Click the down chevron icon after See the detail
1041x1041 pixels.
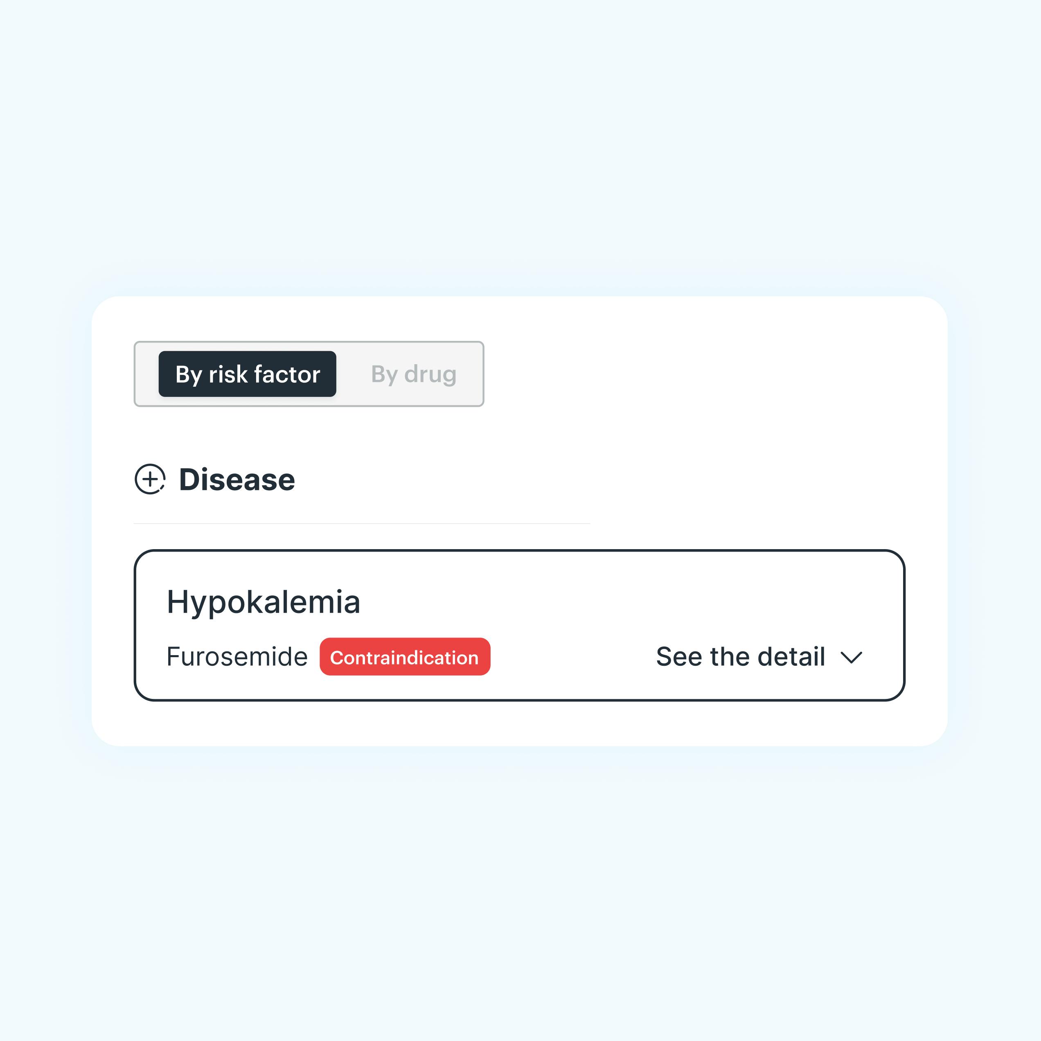(x=851, y=657)
